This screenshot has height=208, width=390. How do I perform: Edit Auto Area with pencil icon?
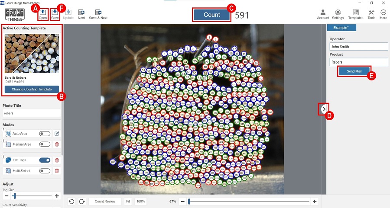pos(56,134)
